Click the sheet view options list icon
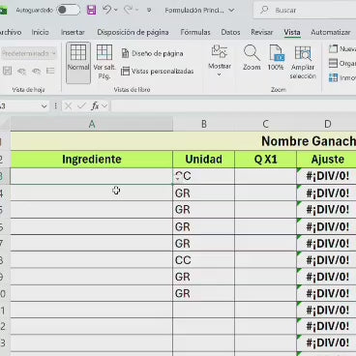 point(50,71)
